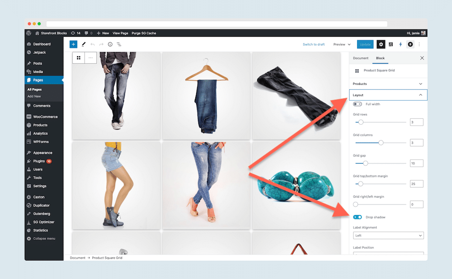This screenshot has width=452, height=279.
Task: Open Storefront Blocks site home icon
Action: [x=37, y=33]
